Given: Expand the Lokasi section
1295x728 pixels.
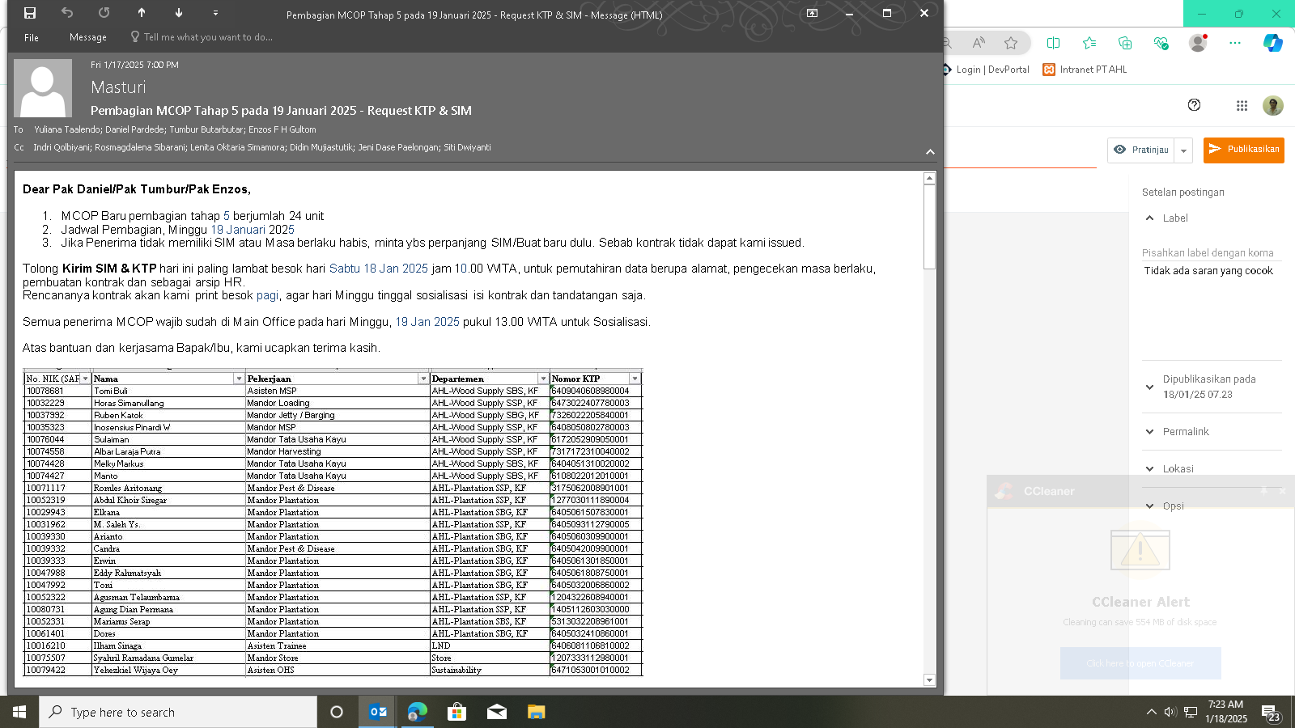Looking at the screenshot, I should pyautogui.click(x=1150, y=469).
